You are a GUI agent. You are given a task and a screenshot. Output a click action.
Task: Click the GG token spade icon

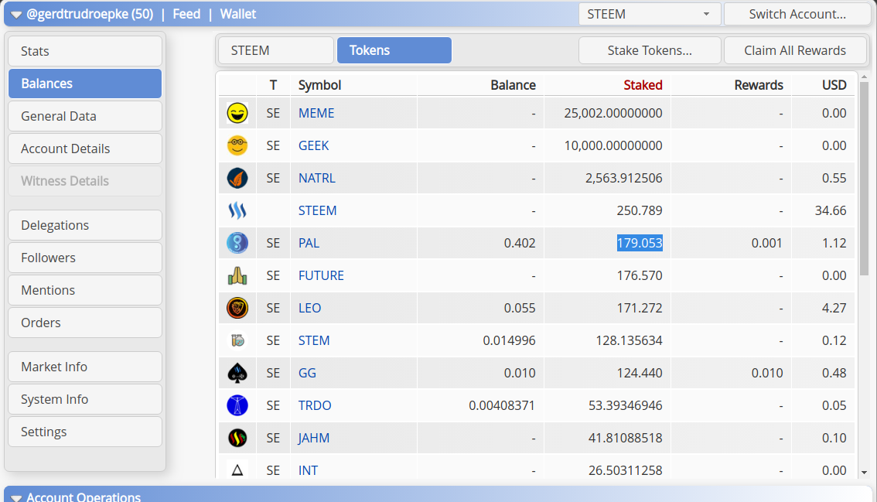[x=237, y=373]
